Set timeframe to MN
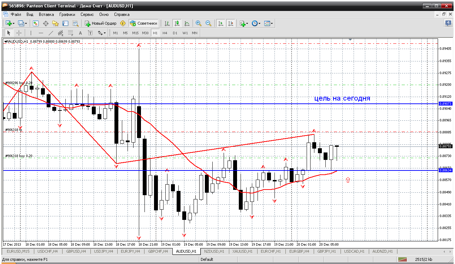The width and height of the screenshot is (455, 264). (195, 33)
